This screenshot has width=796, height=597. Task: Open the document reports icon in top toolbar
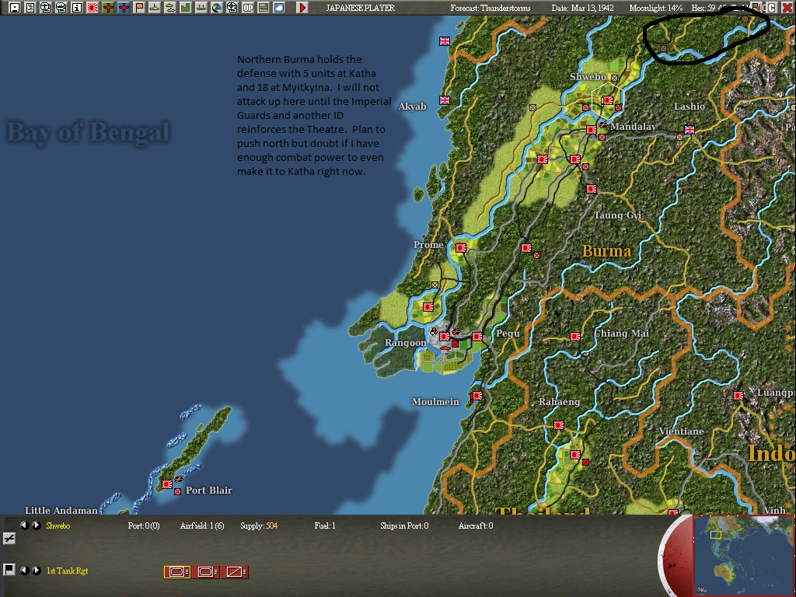(30, 8)
